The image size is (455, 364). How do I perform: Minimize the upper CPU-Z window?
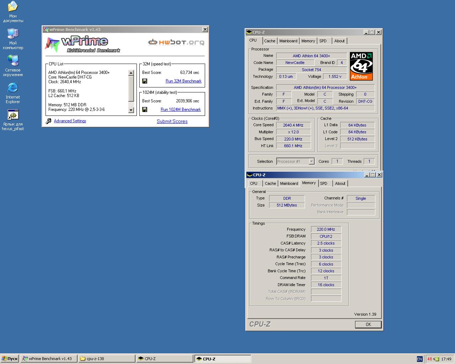pos(366,32)
